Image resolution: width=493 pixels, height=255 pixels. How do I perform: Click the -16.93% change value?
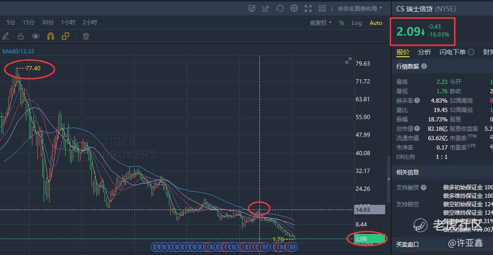pos(438,35)
